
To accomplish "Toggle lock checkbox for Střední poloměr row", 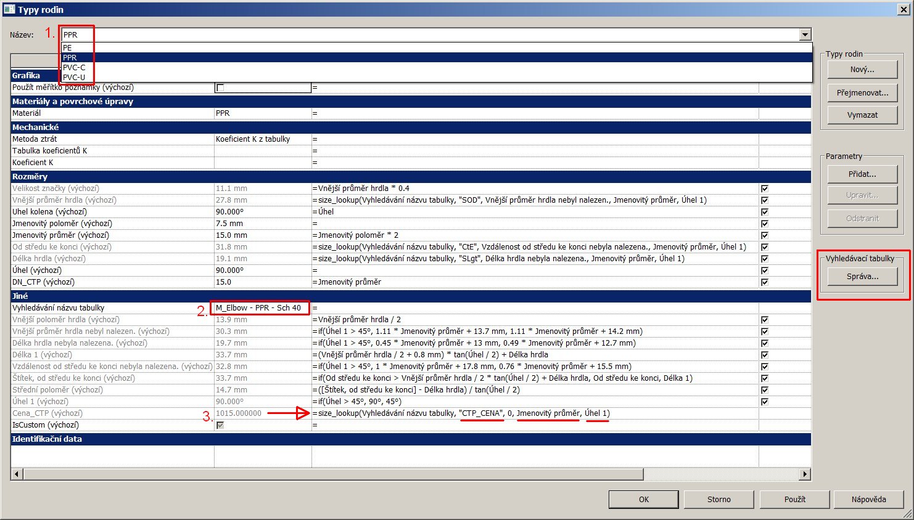I will coord(765,390).
